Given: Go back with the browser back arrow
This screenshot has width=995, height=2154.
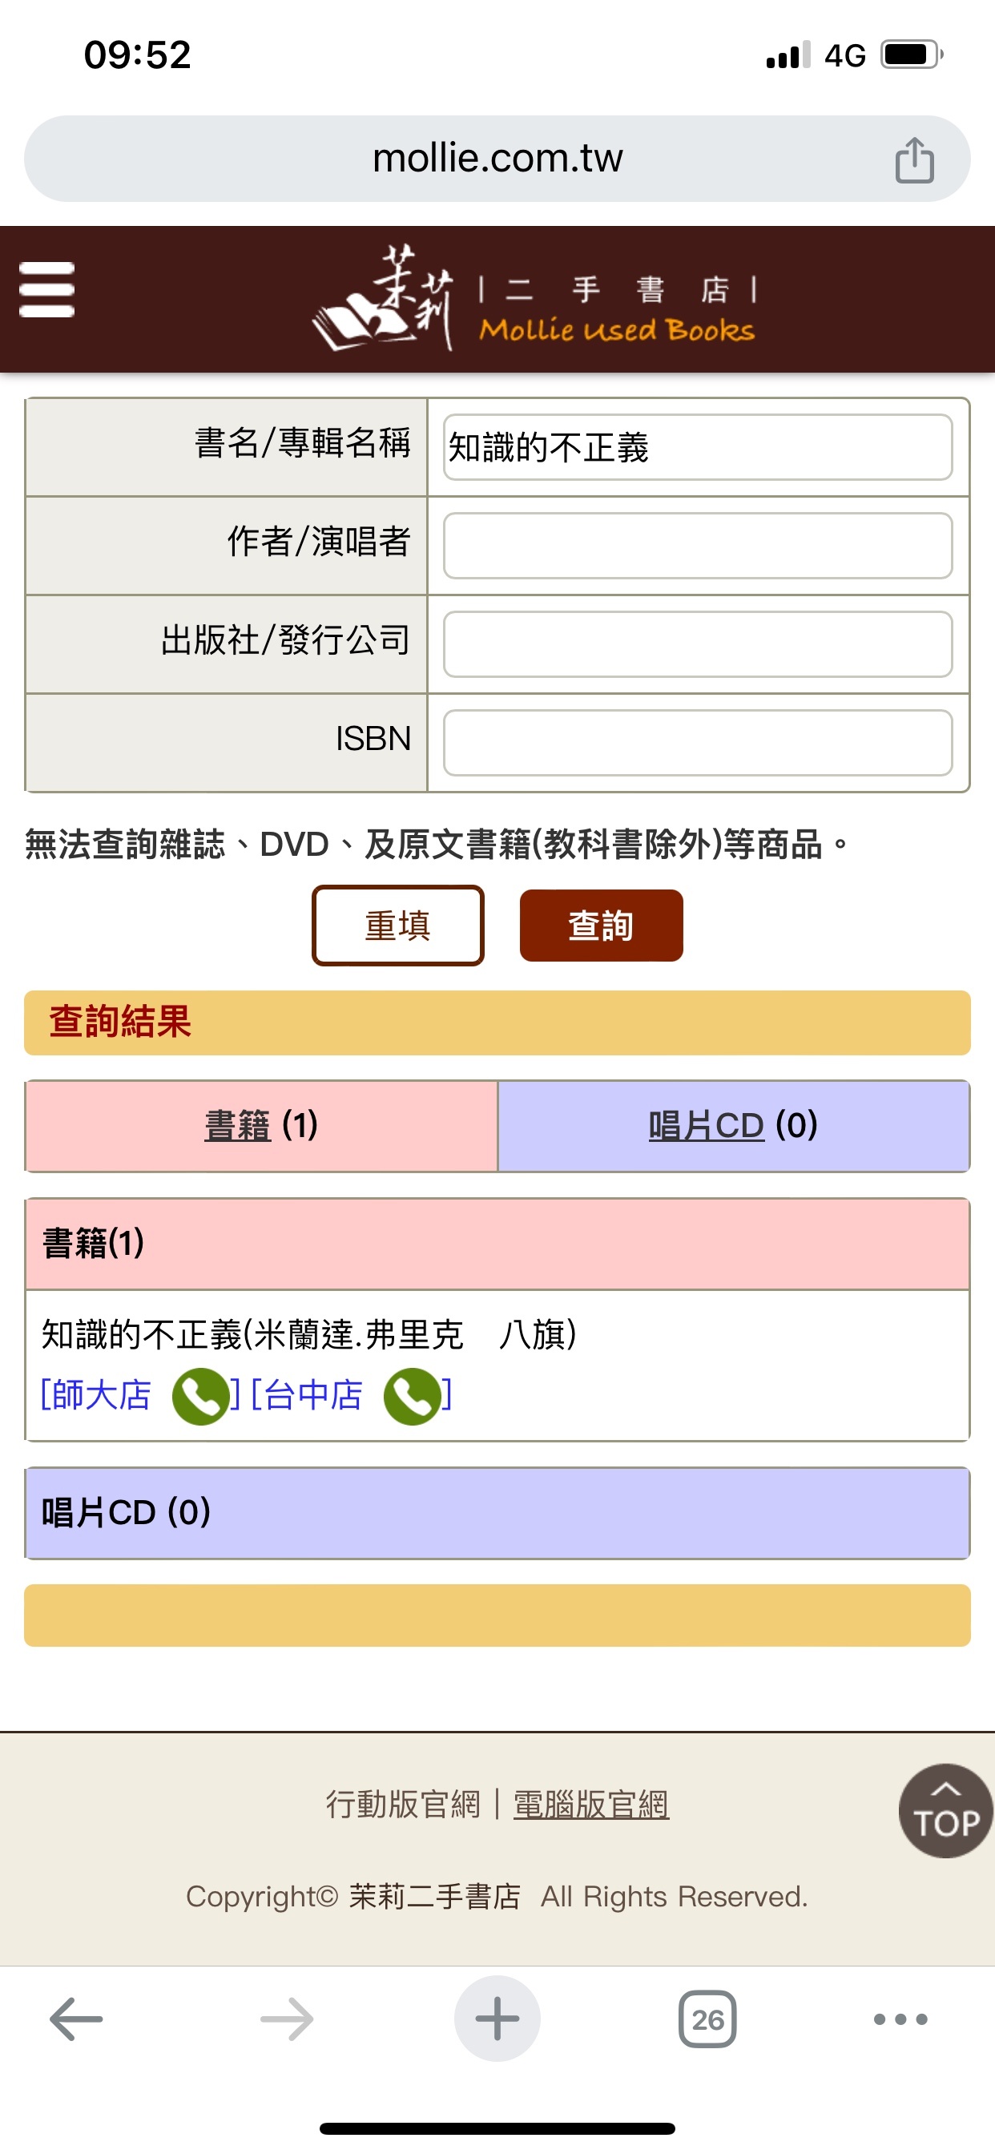Looking at the screenshot, I should [x=76, y=2019].
